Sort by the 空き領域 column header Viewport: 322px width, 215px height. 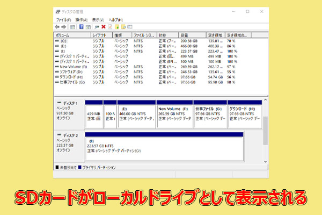pyautogui.click(x=216, y=35)
